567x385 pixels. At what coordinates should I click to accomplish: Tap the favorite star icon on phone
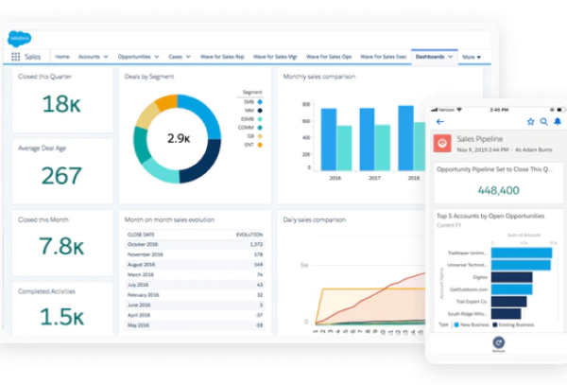(x=530, y=122)
